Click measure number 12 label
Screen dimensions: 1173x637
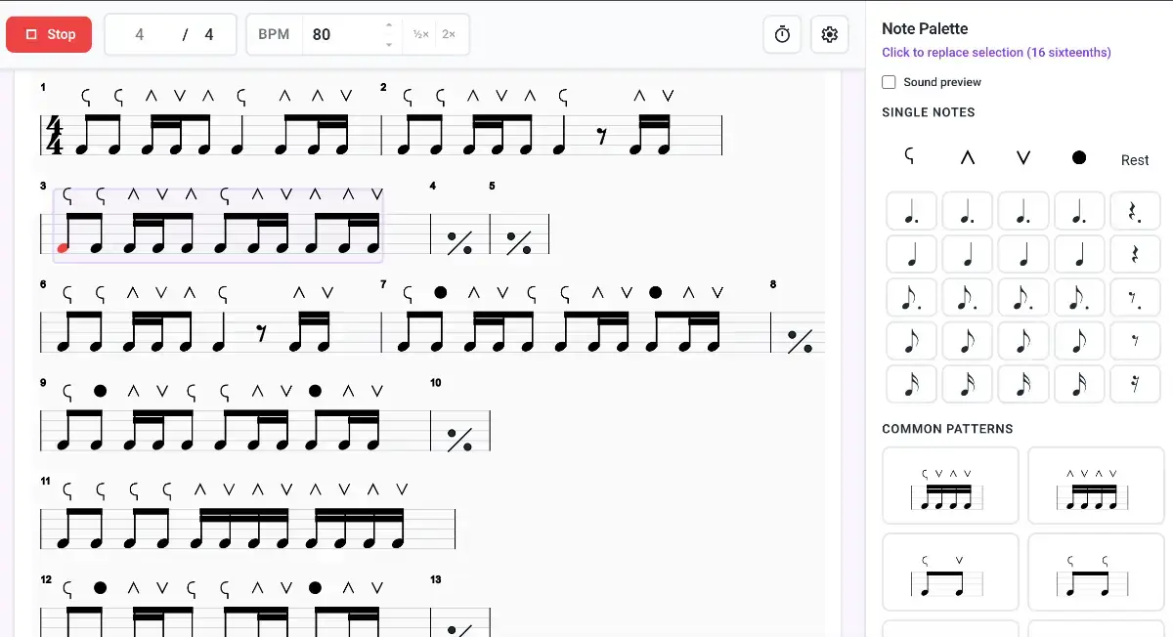point(46,579)
